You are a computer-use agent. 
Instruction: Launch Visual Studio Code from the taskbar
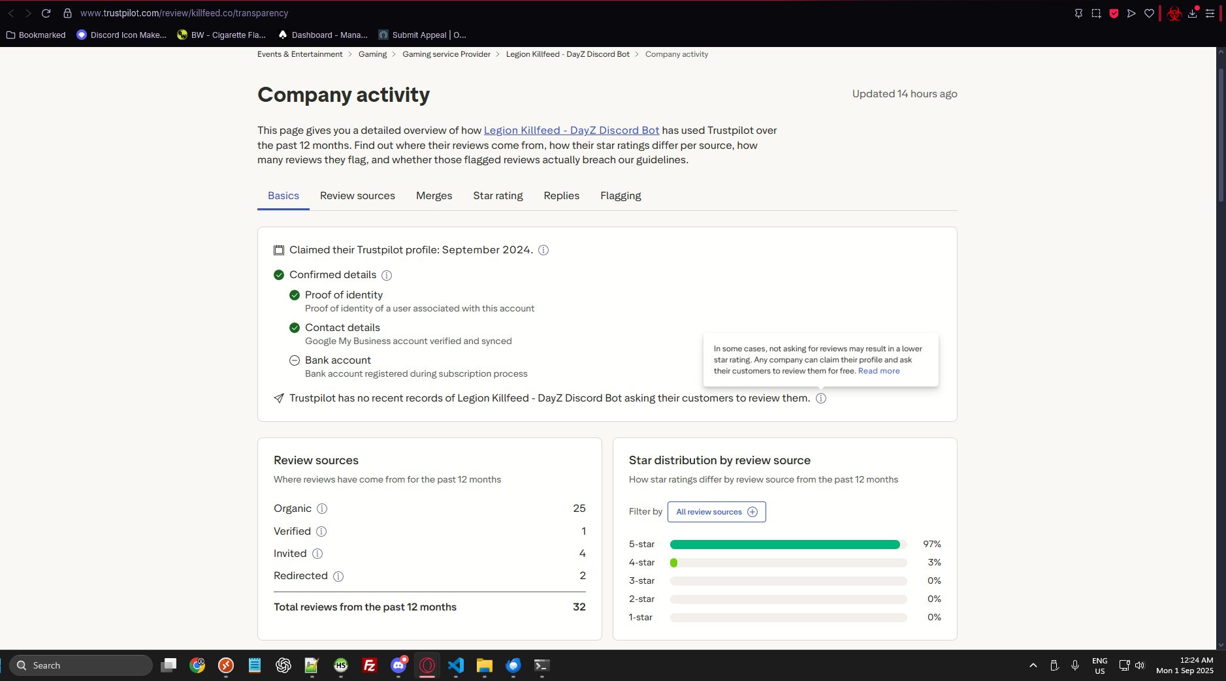tap(456, 665)
